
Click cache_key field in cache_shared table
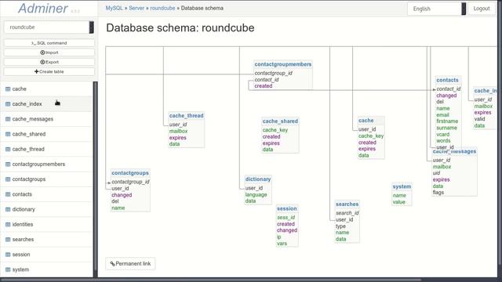tap(275, 130)
